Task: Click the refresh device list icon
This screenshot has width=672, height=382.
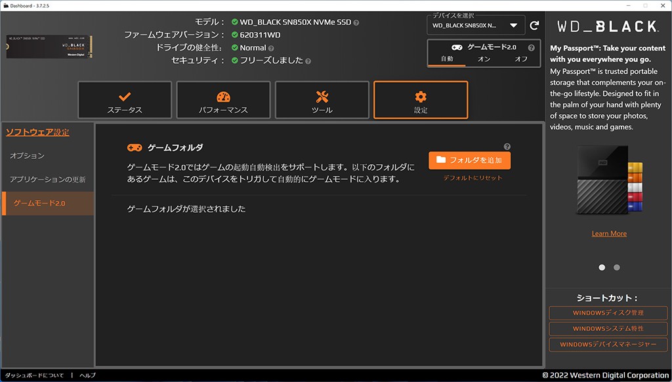Action: point(534,26)
